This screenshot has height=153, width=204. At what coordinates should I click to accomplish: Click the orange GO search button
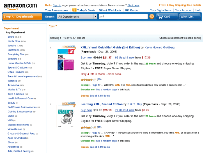[152, 17]
